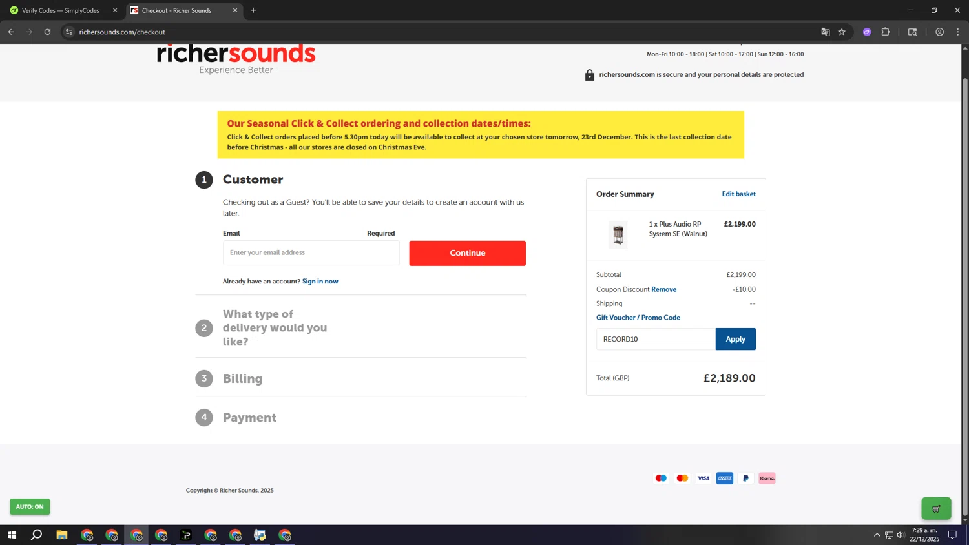Click the secure padlock icon

click(589, 75)
